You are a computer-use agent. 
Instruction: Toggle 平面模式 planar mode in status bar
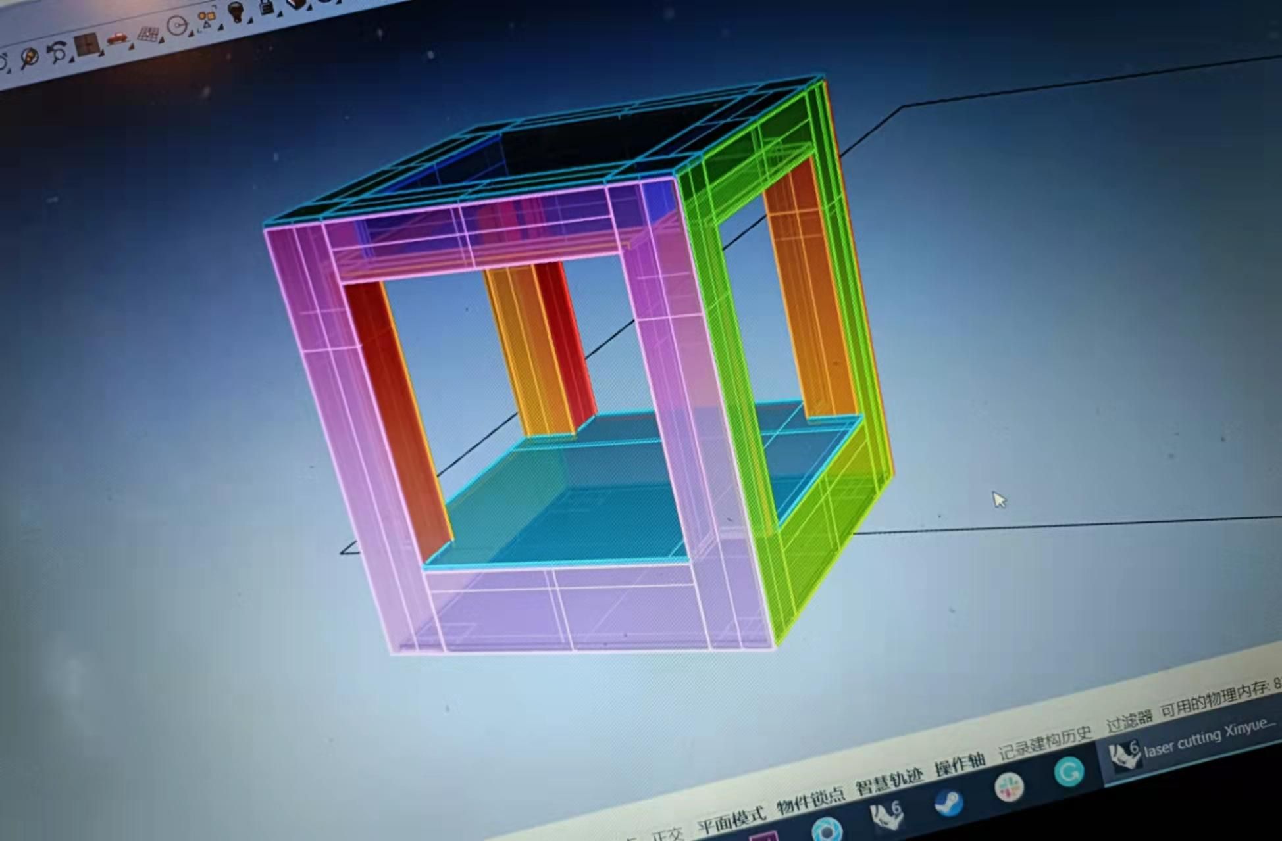point(731,819)
